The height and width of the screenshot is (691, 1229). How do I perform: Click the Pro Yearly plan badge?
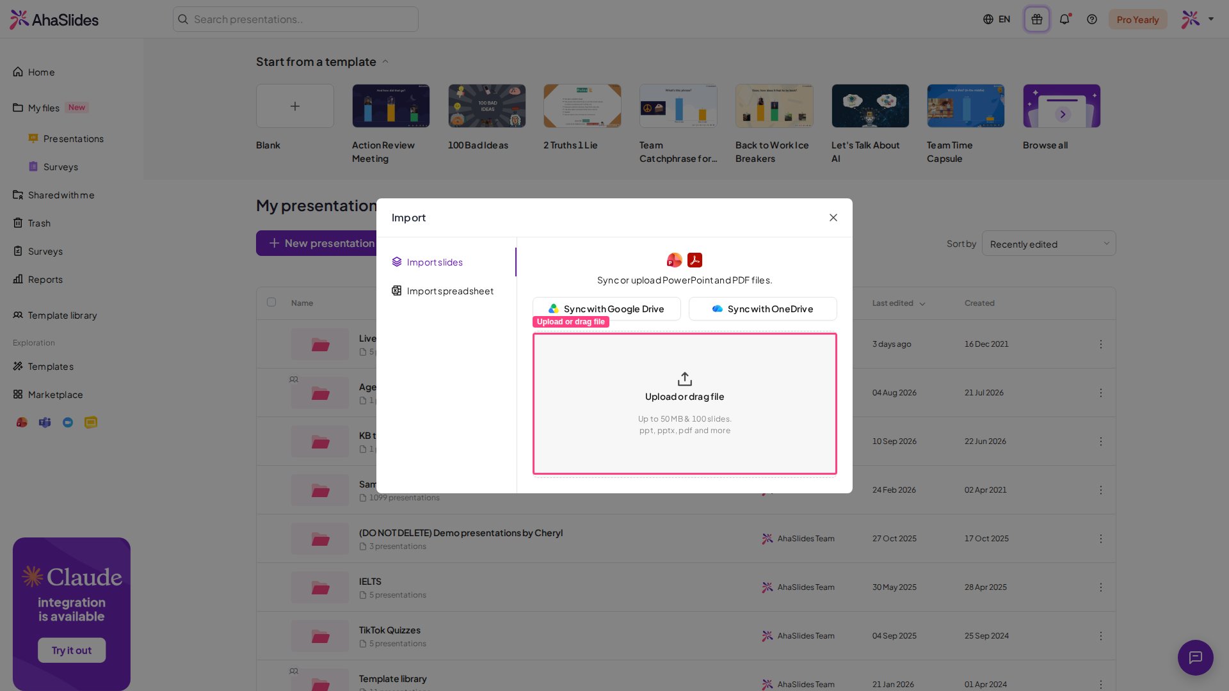point(1137,19)
